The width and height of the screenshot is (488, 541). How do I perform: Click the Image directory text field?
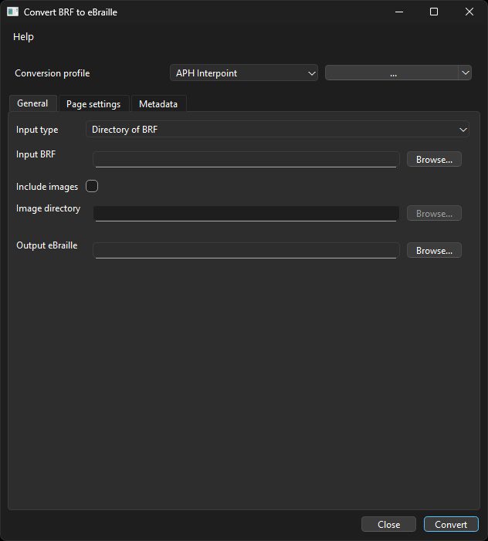pos(246,213)
